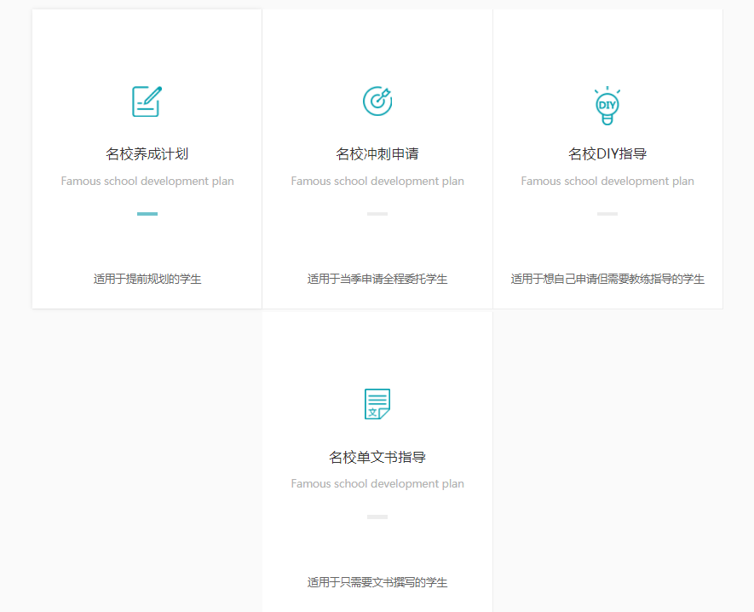This screenshot has width=754, height=612.
Task: Click the description 适用于提前规划的学生
Action: click(x=147, y=279)
